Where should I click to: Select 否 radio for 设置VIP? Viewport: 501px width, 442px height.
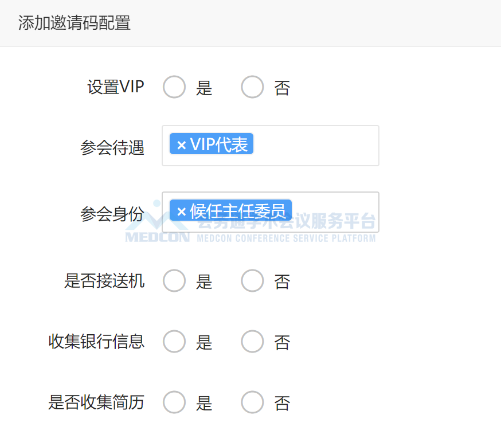(252, 87)
